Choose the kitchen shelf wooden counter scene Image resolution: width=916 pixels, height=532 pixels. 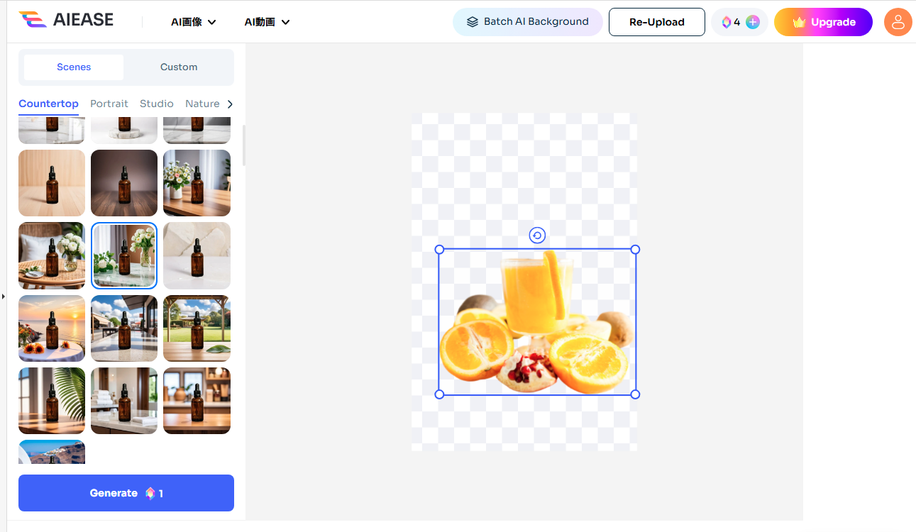tap(197, 401)
